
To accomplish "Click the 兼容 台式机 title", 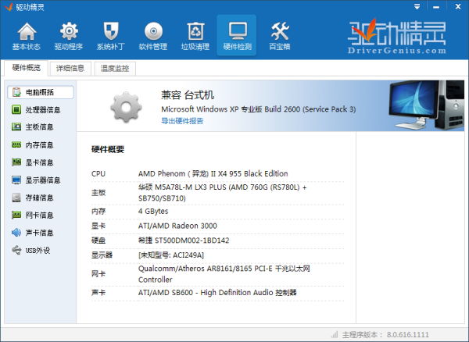I will point(188,95).
